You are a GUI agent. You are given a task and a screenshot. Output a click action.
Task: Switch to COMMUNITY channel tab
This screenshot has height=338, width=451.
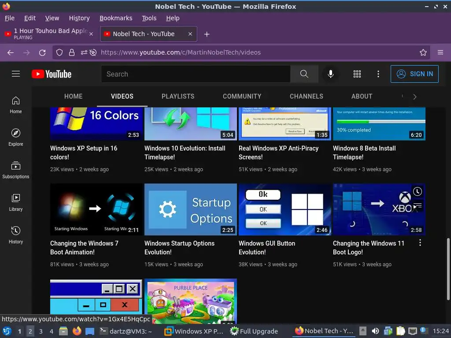pos(242,96)
